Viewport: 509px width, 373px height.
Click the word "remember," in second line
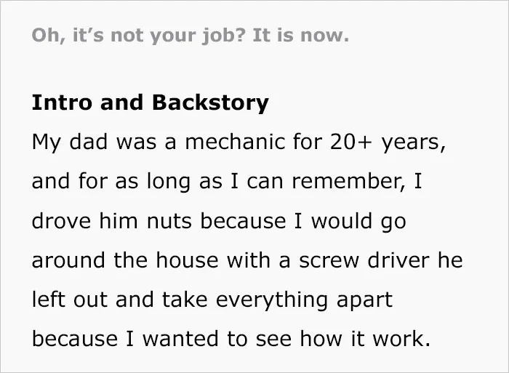[348, 182]
